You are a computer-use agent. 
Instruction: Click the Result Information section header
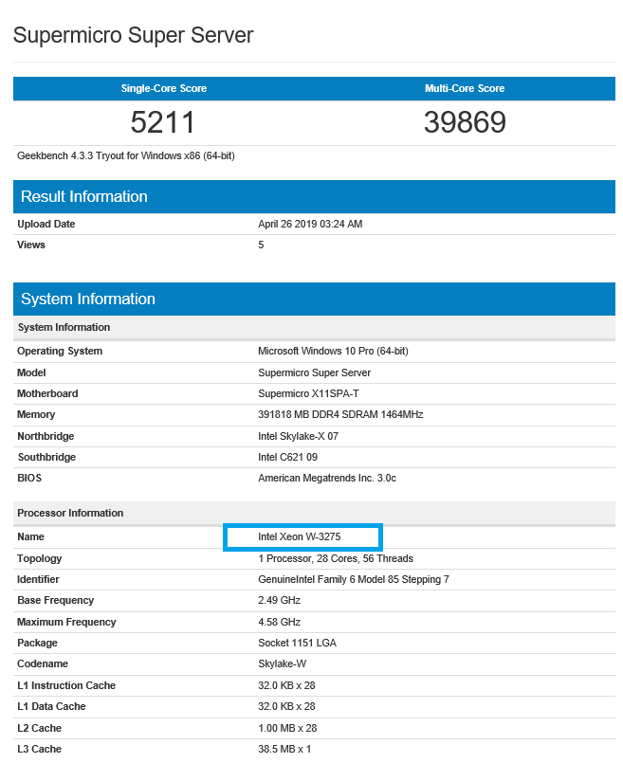coord(314,196)
